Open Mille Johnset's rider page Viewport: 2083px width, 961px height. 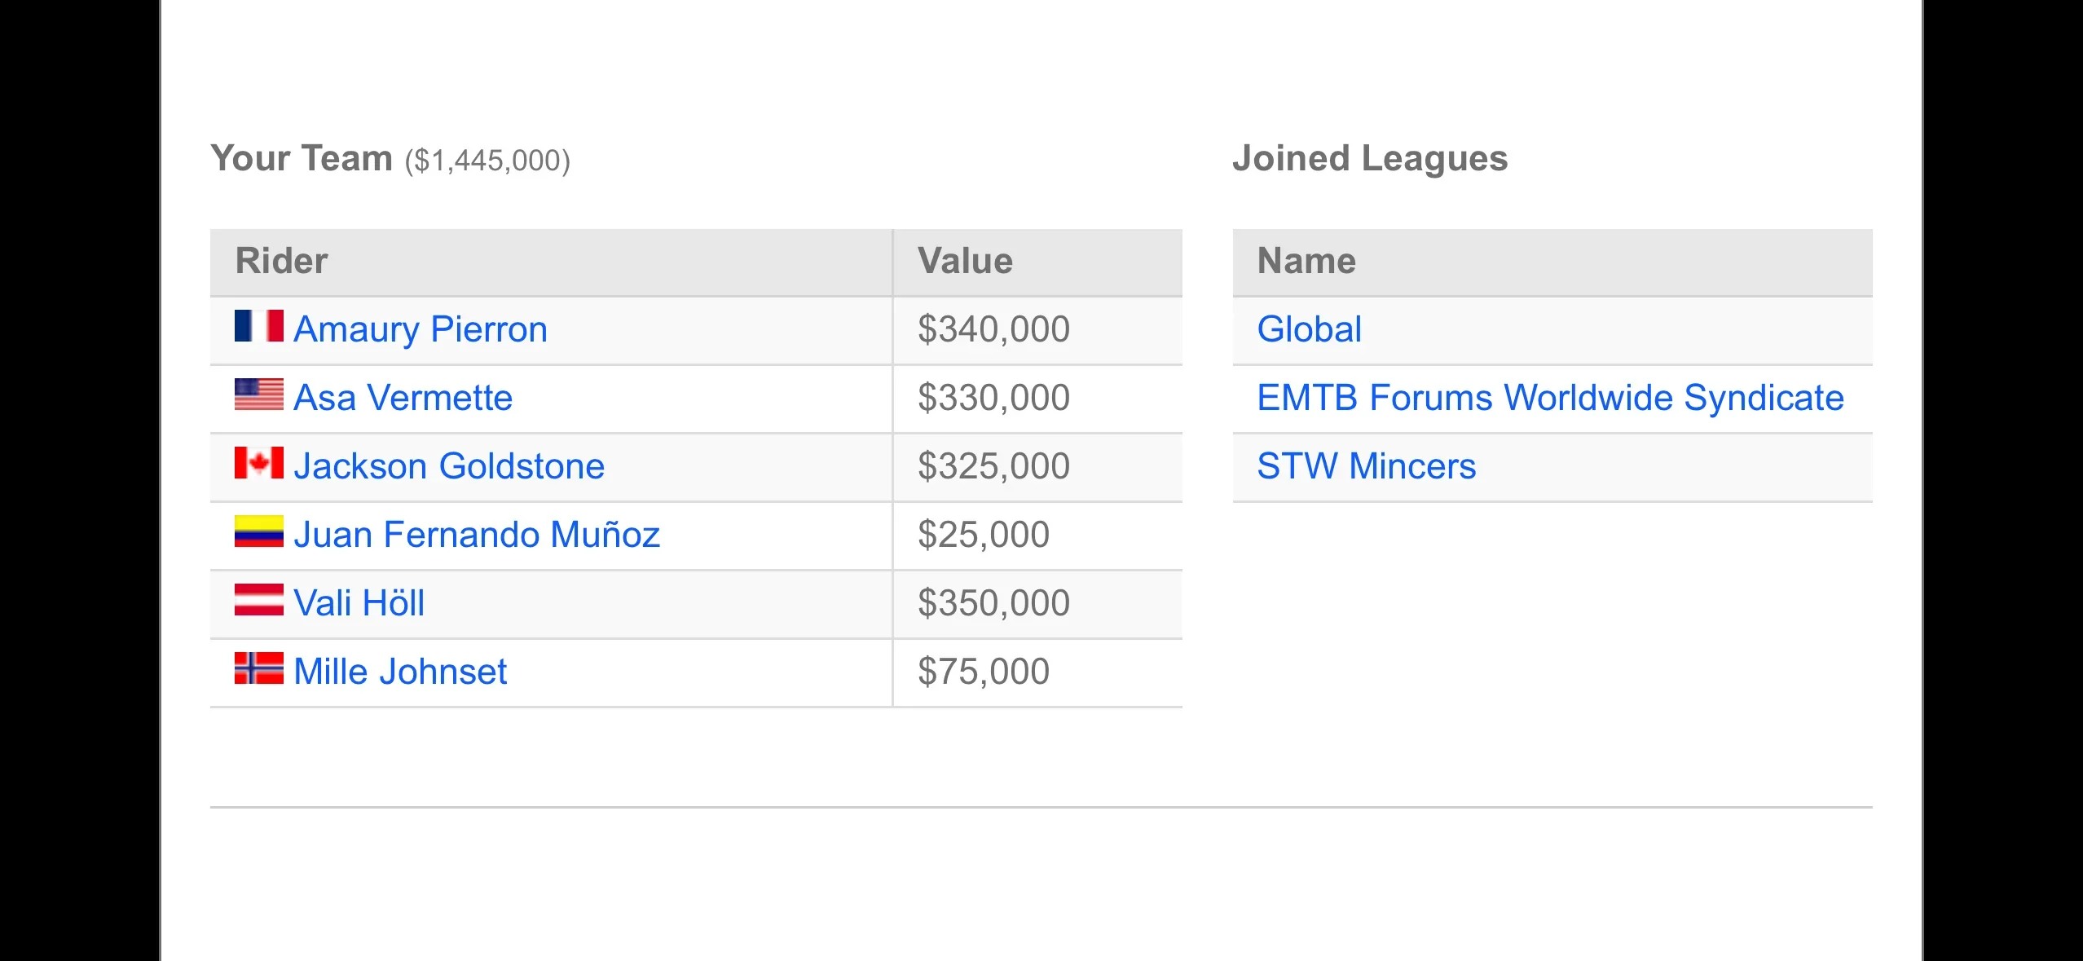tap(400, 672)
